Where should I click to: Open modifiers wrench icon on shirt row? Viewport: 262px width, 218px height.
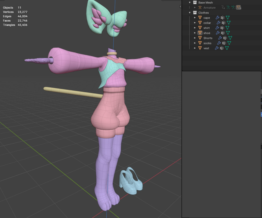(217, 28)
